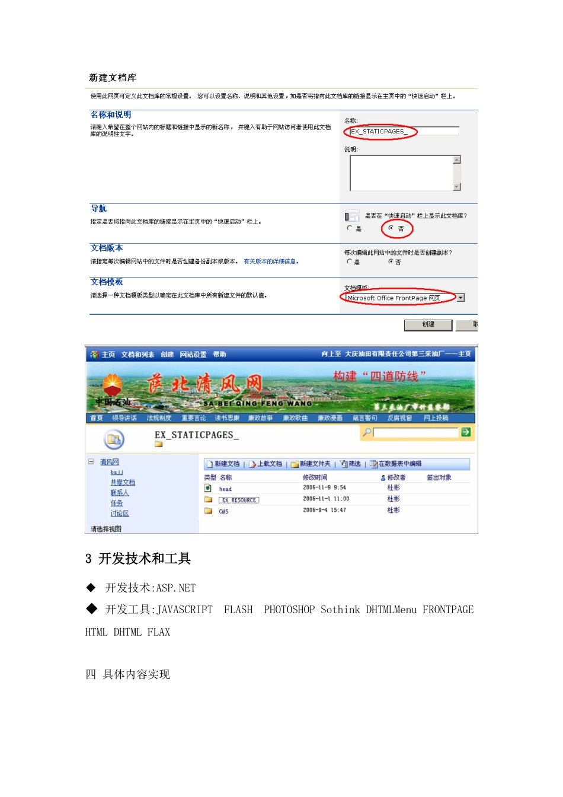Screen dimensions: 563x797
Task: Go to the 法规制度 navigation tab
Action: pos(159,418)
